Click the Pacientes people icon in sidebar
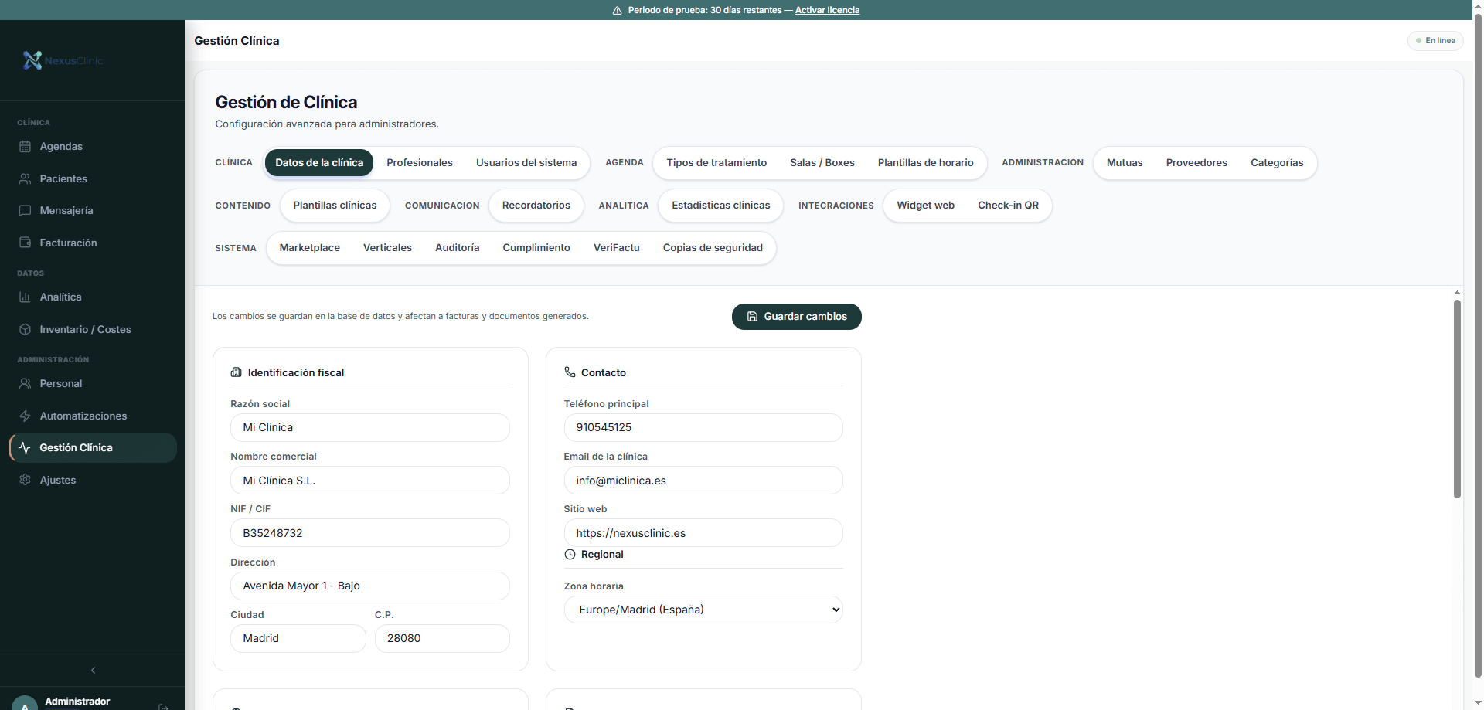 tap(25, 178)
